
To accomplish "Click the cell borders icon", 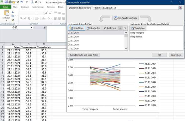I will click(x=36, y=18).
